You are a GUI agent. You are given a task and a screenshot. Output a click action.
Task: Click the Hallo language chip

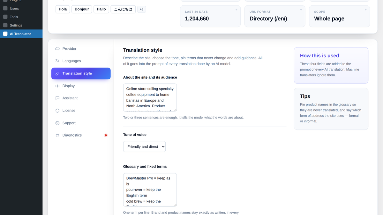click(101, 9)
